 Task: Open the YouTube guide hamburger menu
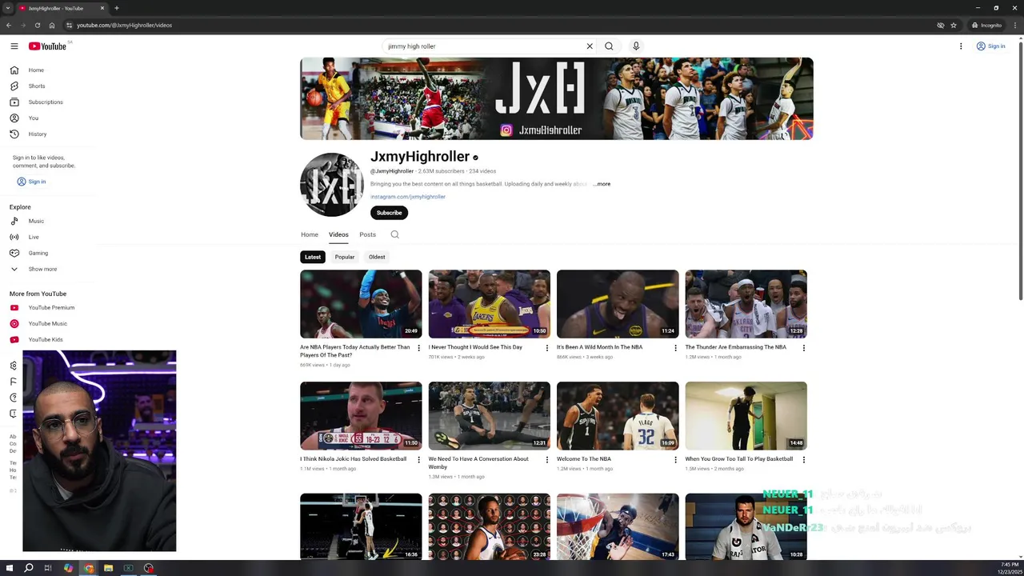(x=14, y=46)
